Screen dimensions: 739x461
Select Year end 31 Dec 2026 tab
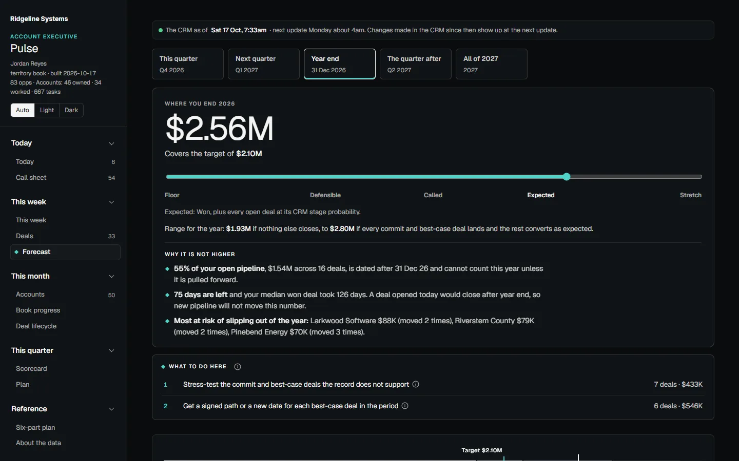(340, 64)
